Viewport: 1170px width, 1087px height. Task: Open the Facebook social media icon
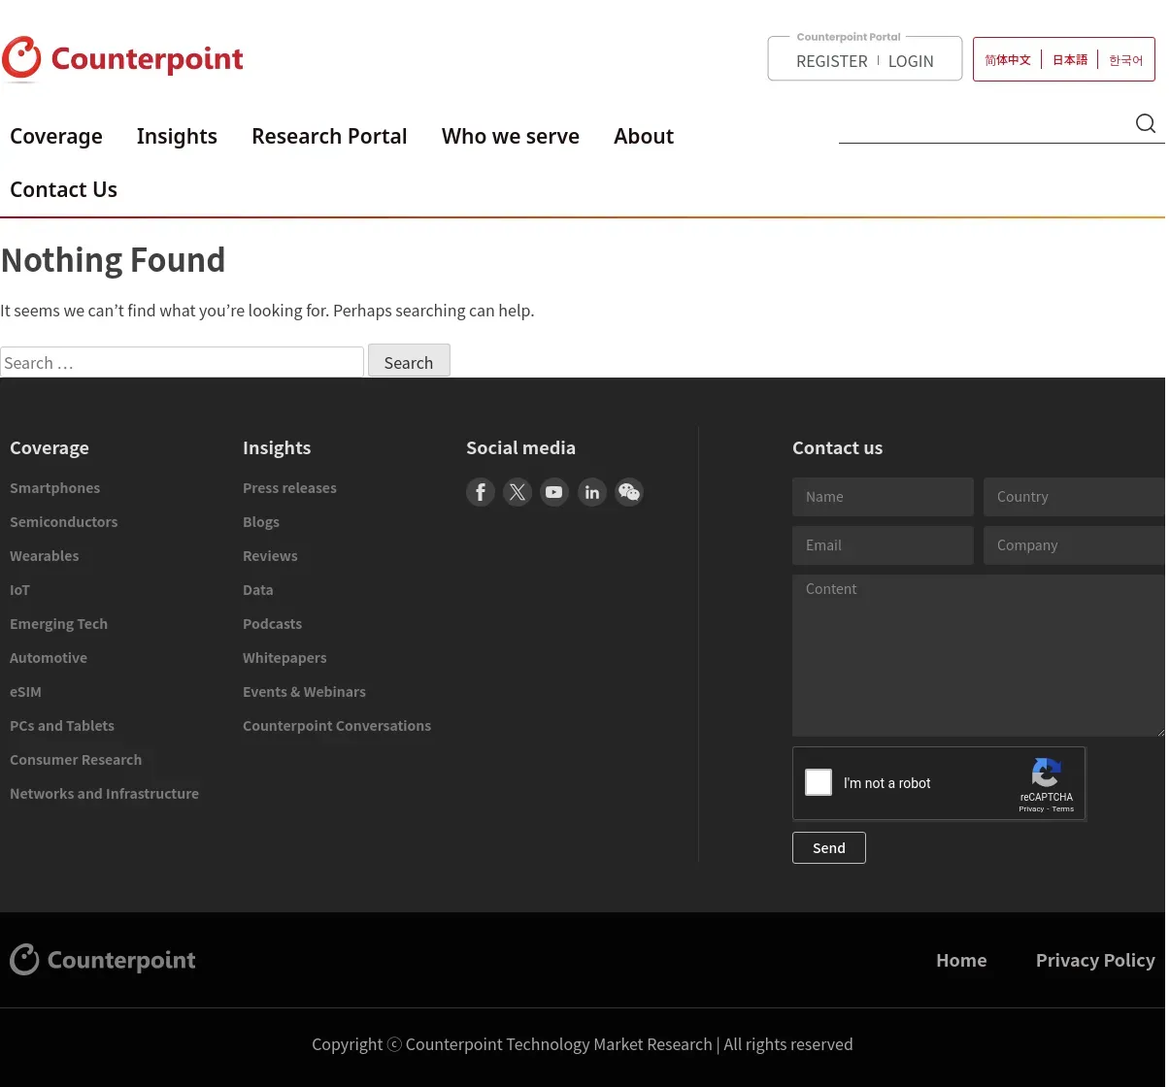[481, 492]
